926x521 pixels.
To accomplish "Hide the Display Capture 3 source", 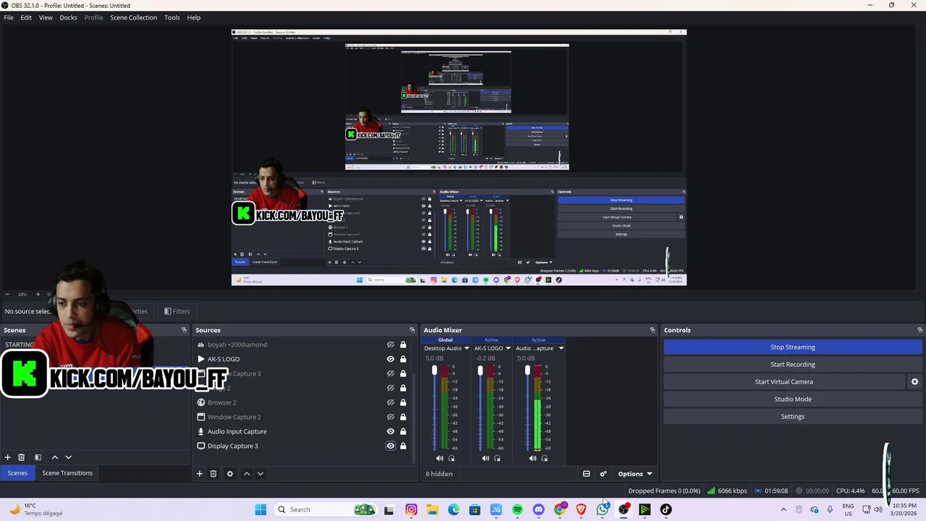I will (x=391, y=446).
